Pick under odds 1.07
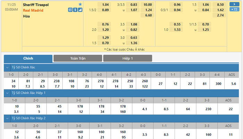The width and height of the screenshot is (243, 139). 133,10
